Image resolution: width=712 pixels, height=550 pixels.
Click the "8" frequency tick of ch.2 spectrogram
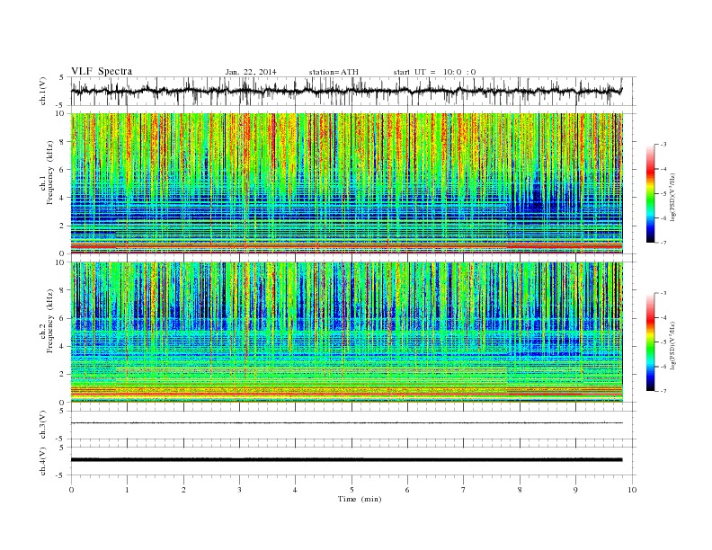(63, 290)
